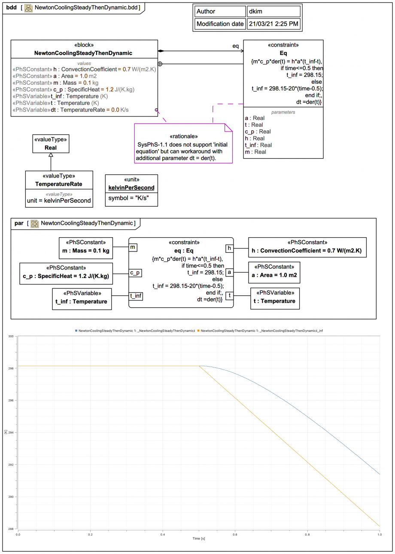This screenshot has width=395, height=554.
Task: Click the NewtonCoolingSteadyThenDynamic.bdd diagram title
Action: [x=86, y=8]
